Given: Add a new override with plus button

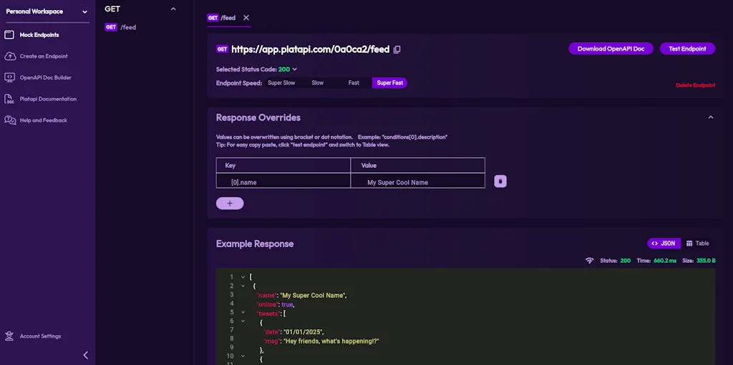Looking at the screenshot, I should 230,204.
